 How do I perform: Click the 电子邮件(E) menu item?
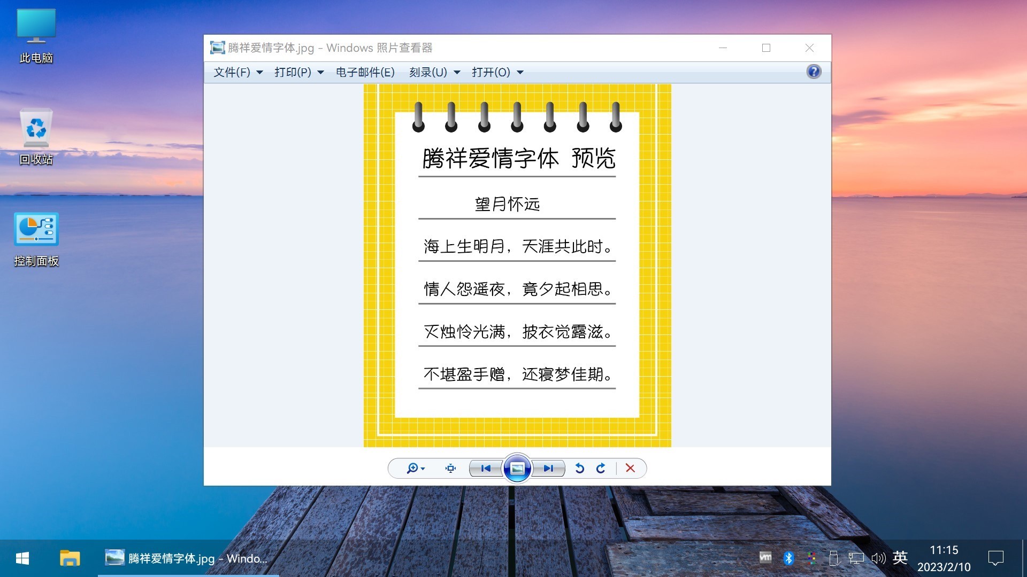click(x=365, y=72)
